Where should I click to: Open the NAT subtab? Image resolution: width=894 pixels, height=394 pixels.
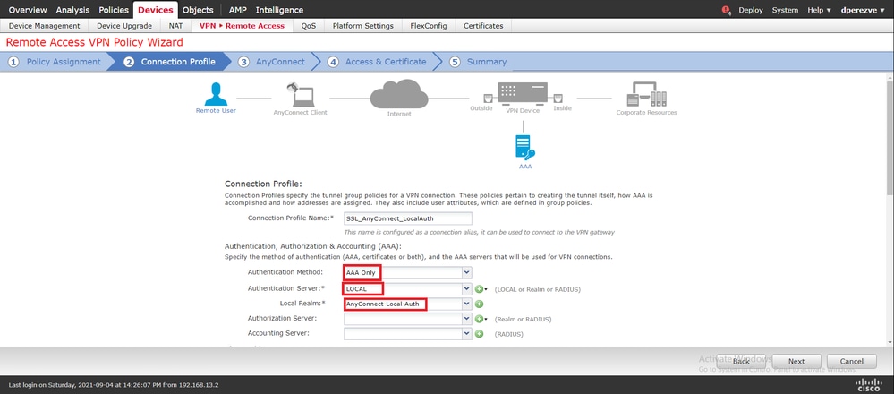[x=175, y=26]
